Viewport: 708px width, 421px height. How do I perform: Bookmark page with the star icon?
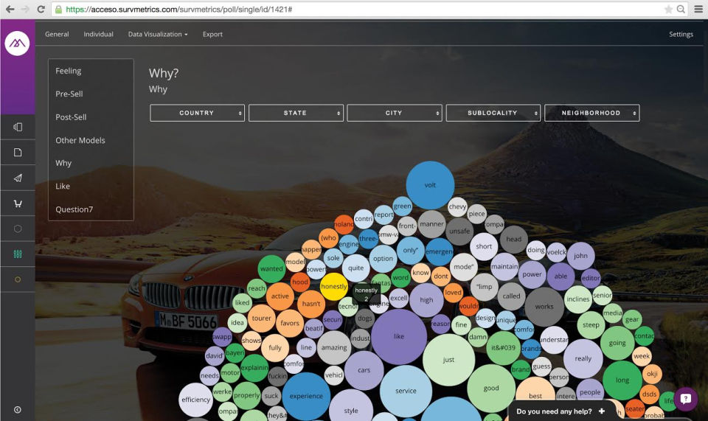pos(668,9)
